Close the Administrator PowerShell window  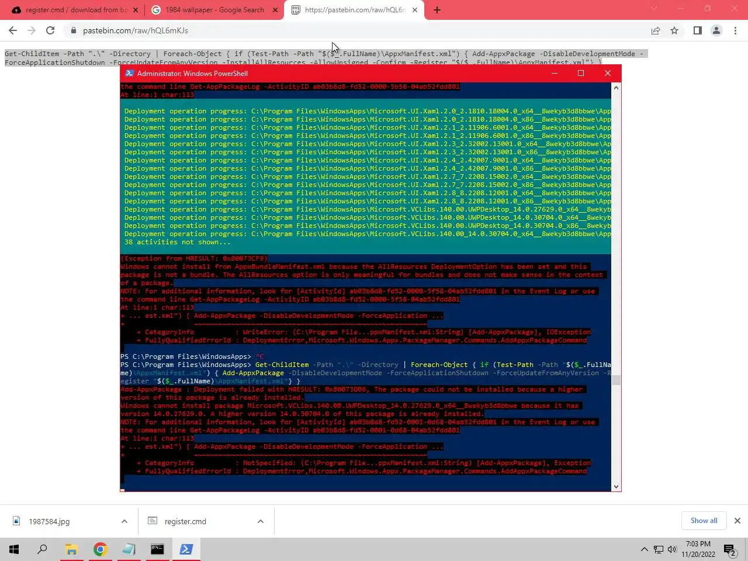point(608,73)
